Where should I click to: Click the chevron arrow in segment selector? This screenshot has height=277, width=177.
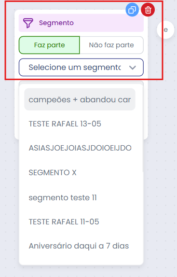(132, 68)
